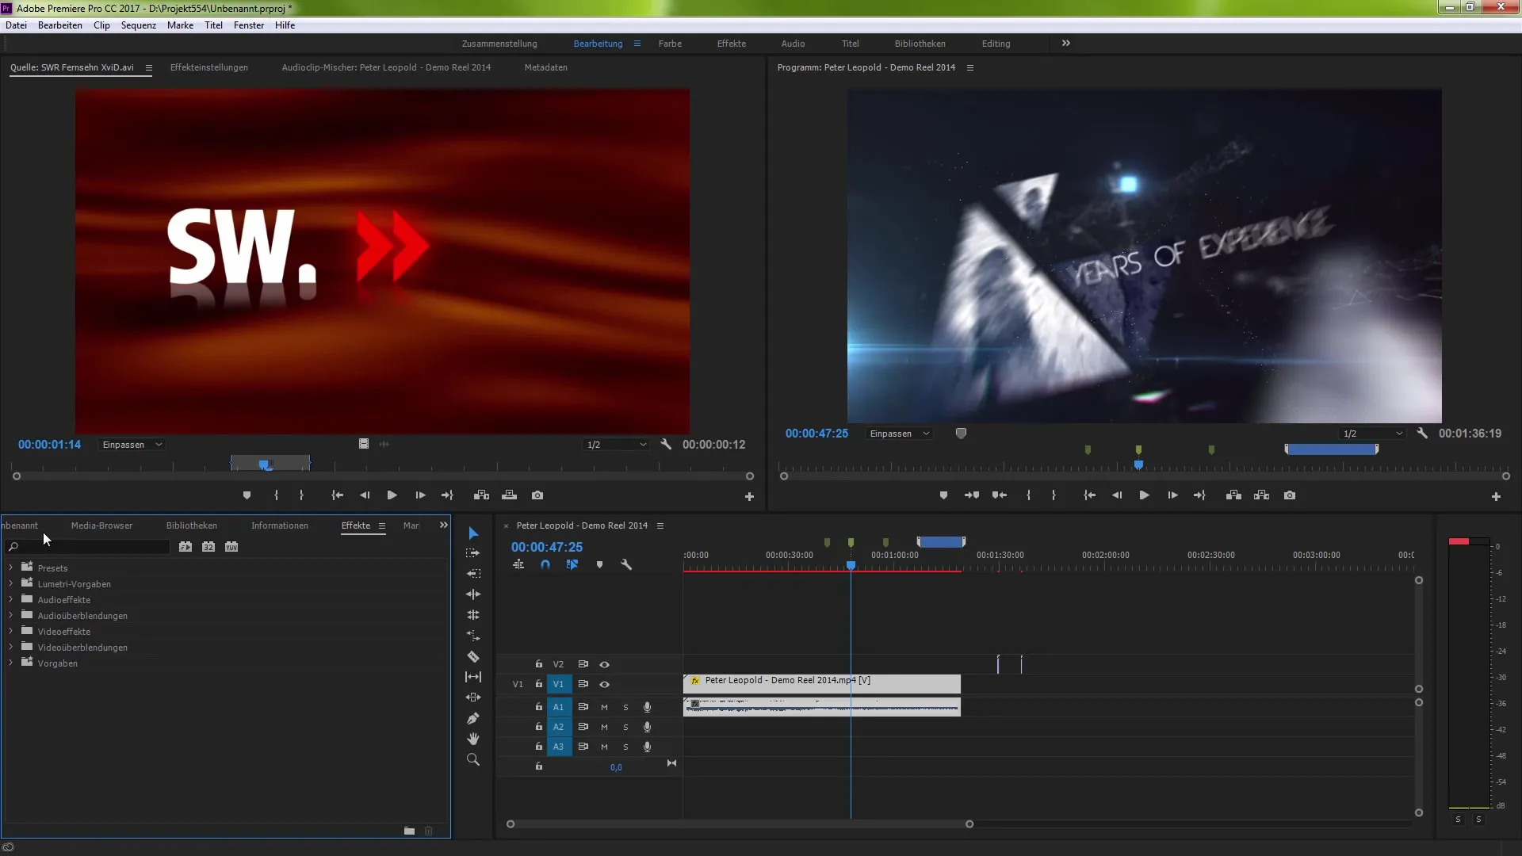Toggle Snap magnet in timeline
The width and height of the screenshot is (1522, 856).
click(x=545, y=565)
